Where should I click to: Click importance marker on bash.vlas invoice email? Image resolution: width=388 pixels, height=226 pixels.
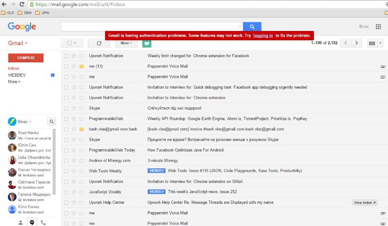click(81, 129)
